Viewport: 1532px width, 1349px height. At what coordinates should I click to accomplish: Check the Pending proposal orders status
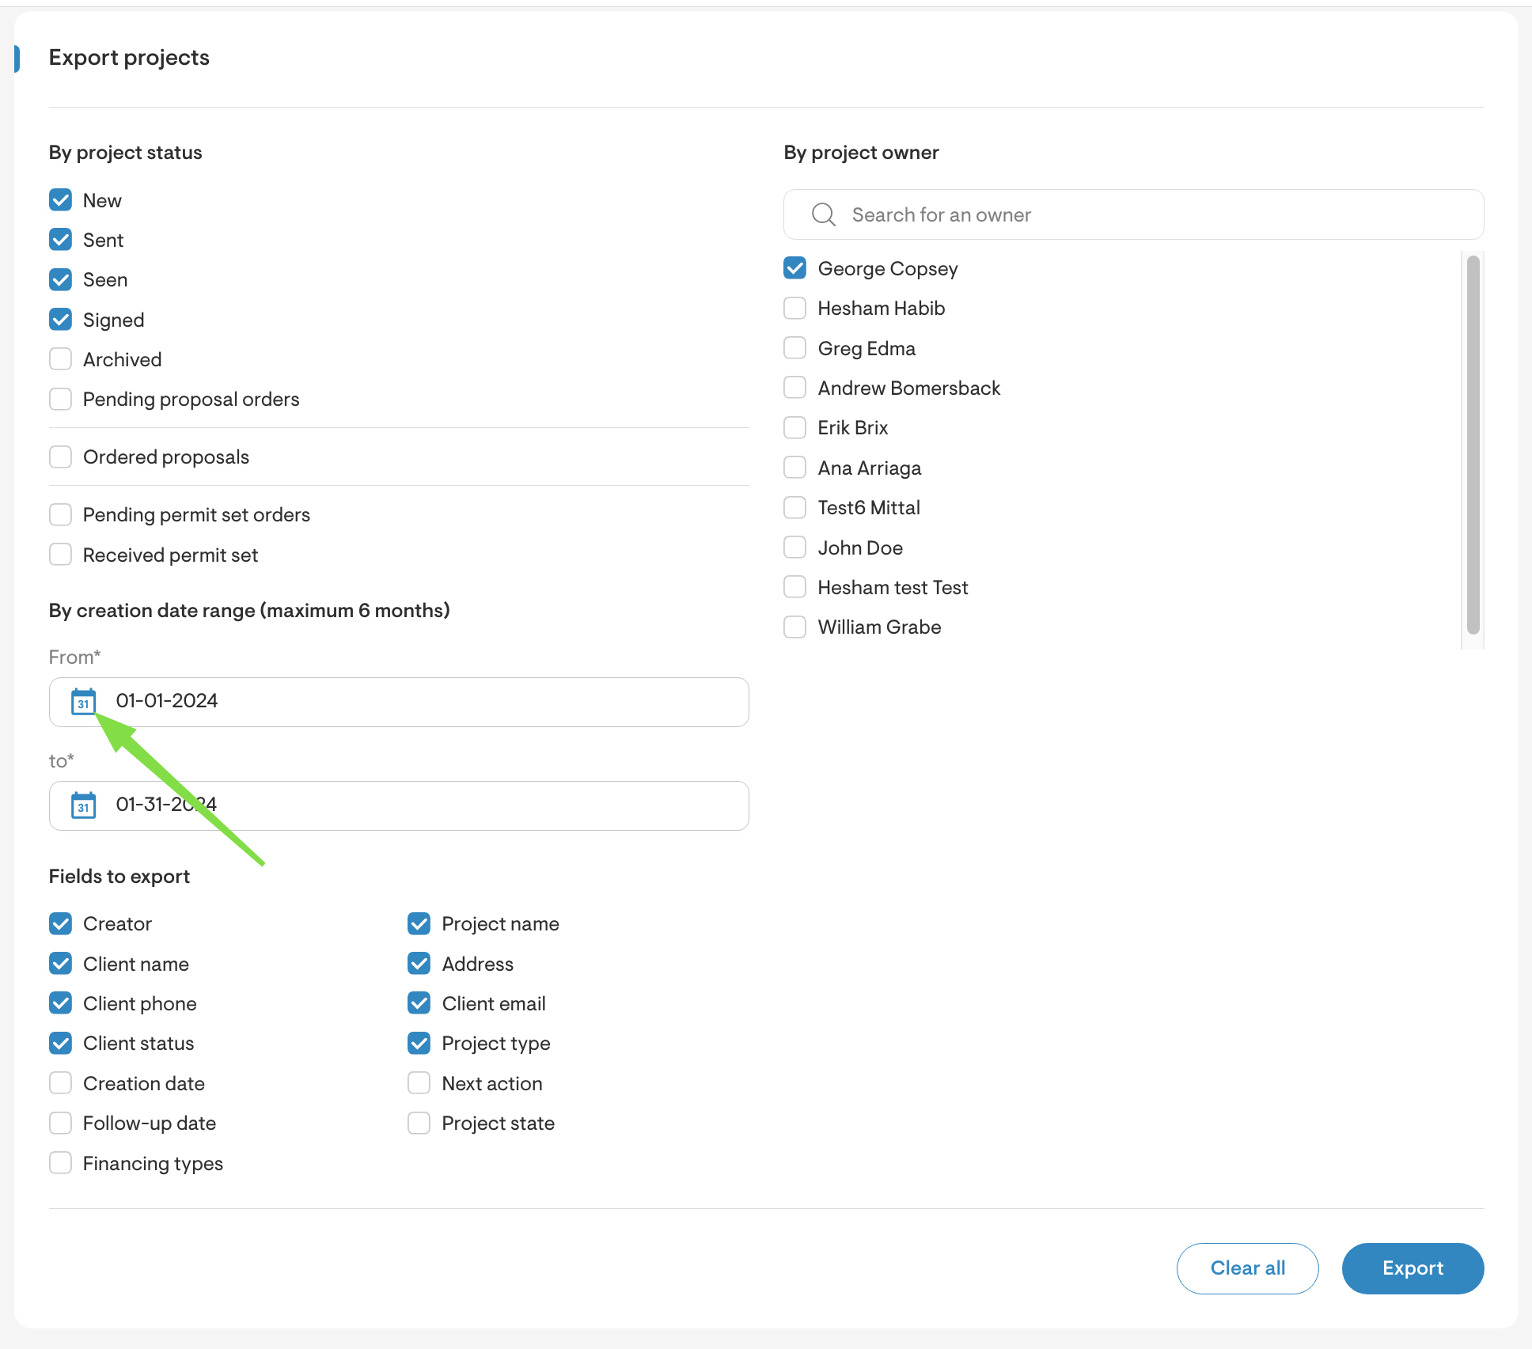pyautogui.click(x=61, y=399)
